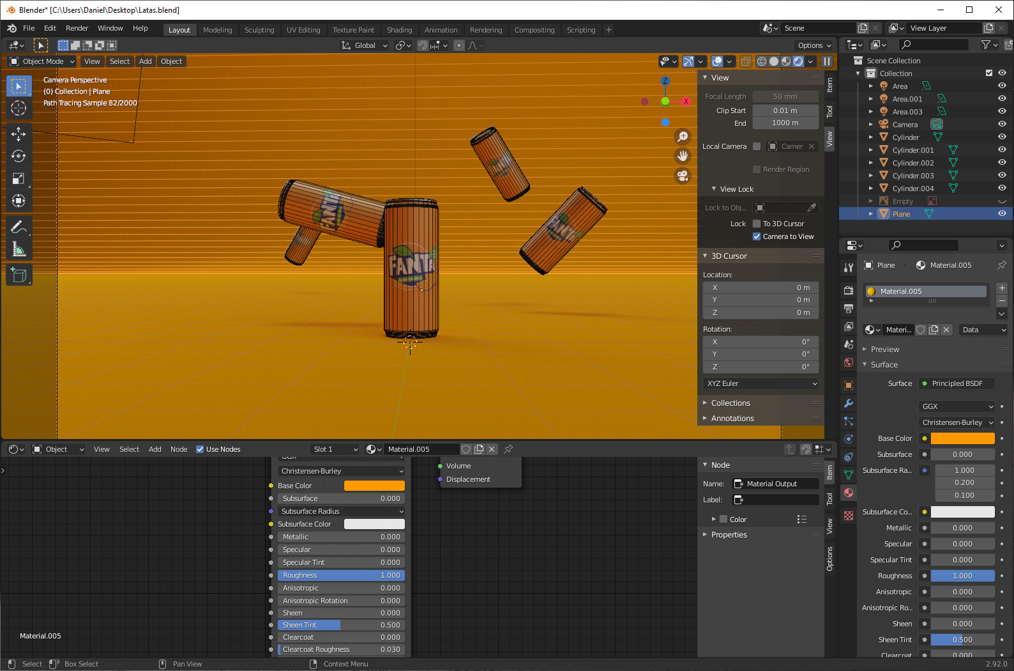
Task: Expand the Collections panel
Action: point(730,403)
